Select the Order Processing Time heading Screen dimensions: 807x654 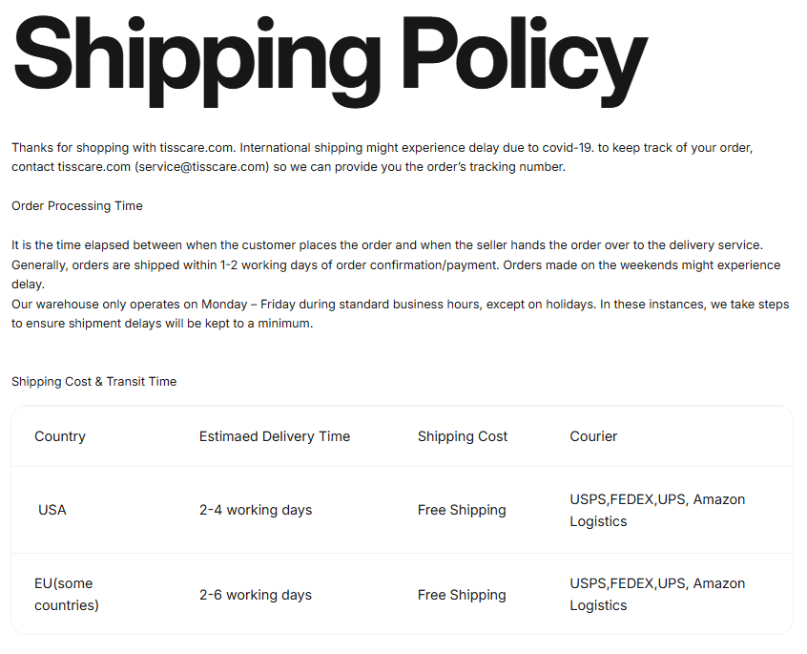coord(77,206)
